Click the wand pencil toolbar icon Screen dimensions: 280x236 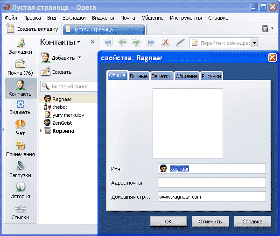coord(180,43)
